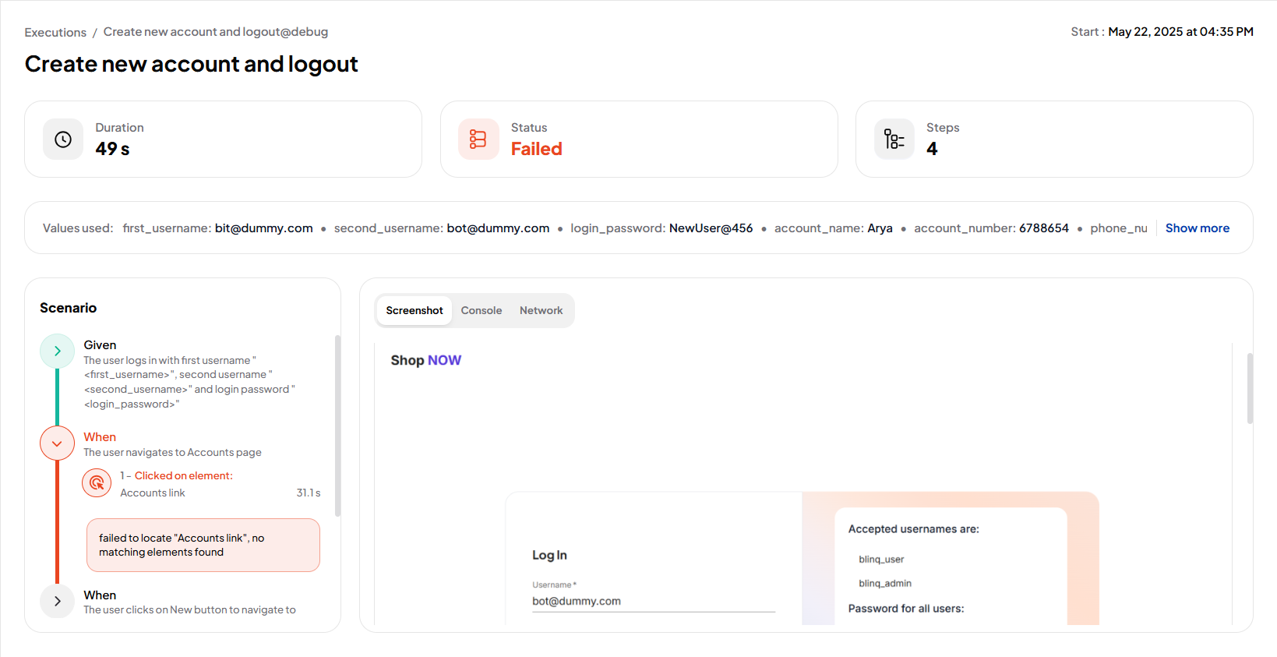The image size is (1277, 657).
Task: Select the Screenshot tab
Action: (414, 310)
